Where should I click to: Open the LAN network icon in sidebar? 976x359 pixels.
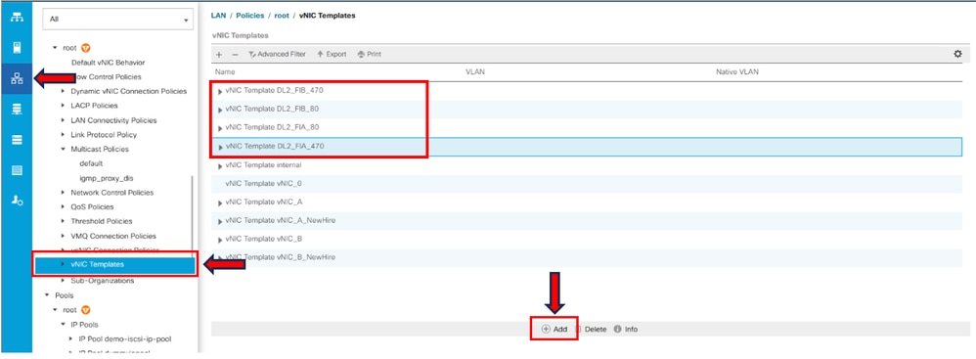click(x=18, y=79)
